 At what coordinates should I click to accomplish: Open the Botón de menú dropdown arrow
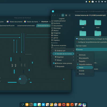click(x=40, y=22)
